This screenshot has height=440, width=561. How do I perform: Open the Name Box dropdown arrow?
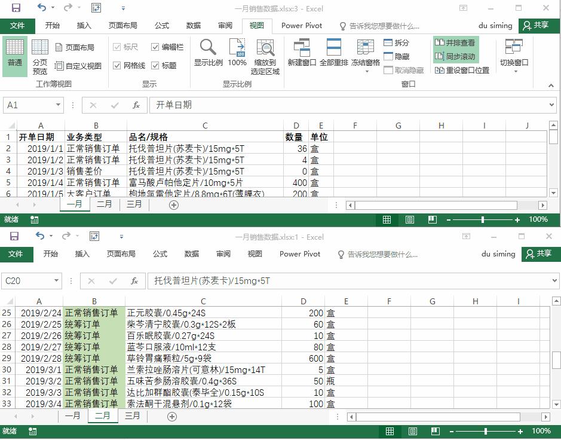click(x=60, y=104)
